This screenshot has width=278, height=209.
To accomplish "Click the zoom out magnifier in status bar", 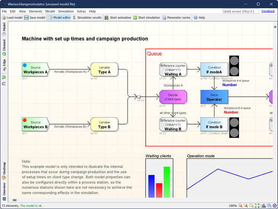I will (x=241, y=206).
